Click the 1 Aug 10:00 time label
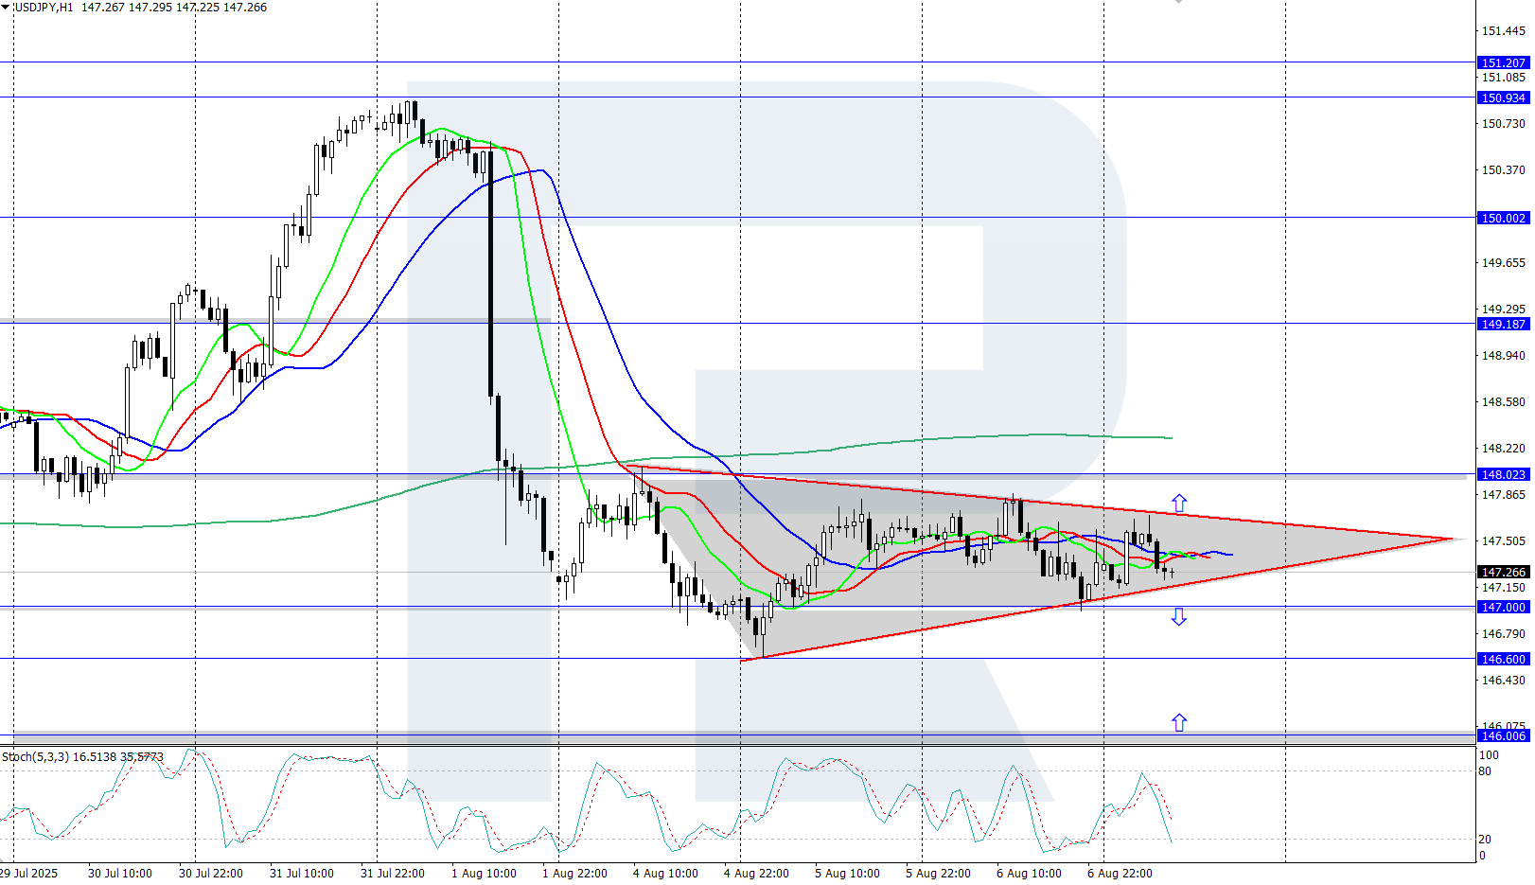The image size is (1535, 885). pyautogui.click(x=484, y=873)
